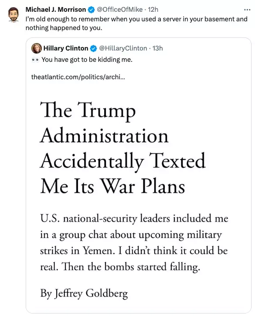
Task: Open the 13h timestamp of quoted tweet
Action: (x=158, y=48)
